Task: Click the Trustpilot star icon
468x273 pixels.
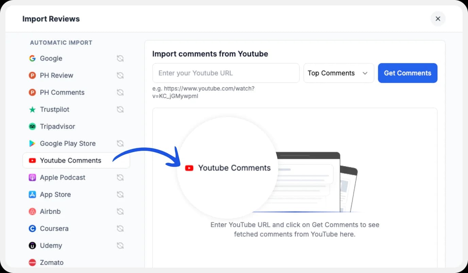Action: click(32, 109)
